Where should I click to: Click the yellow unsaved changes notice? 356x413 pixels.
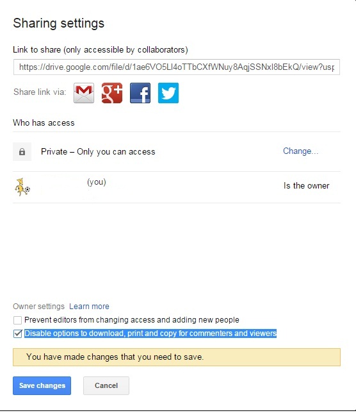[x=177, y=357]
